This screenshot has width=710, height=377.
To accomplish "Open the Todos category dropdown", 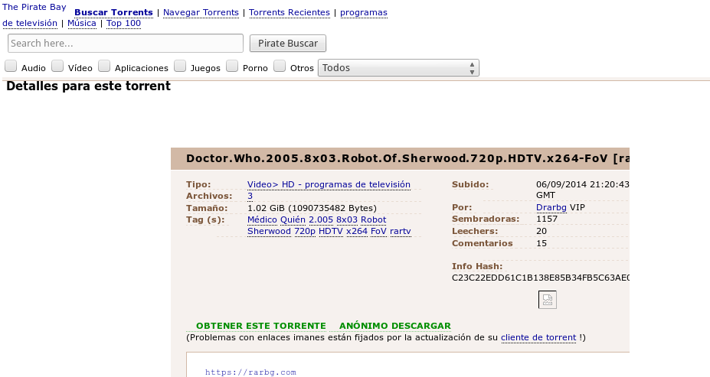I will (x=398, y=68).
